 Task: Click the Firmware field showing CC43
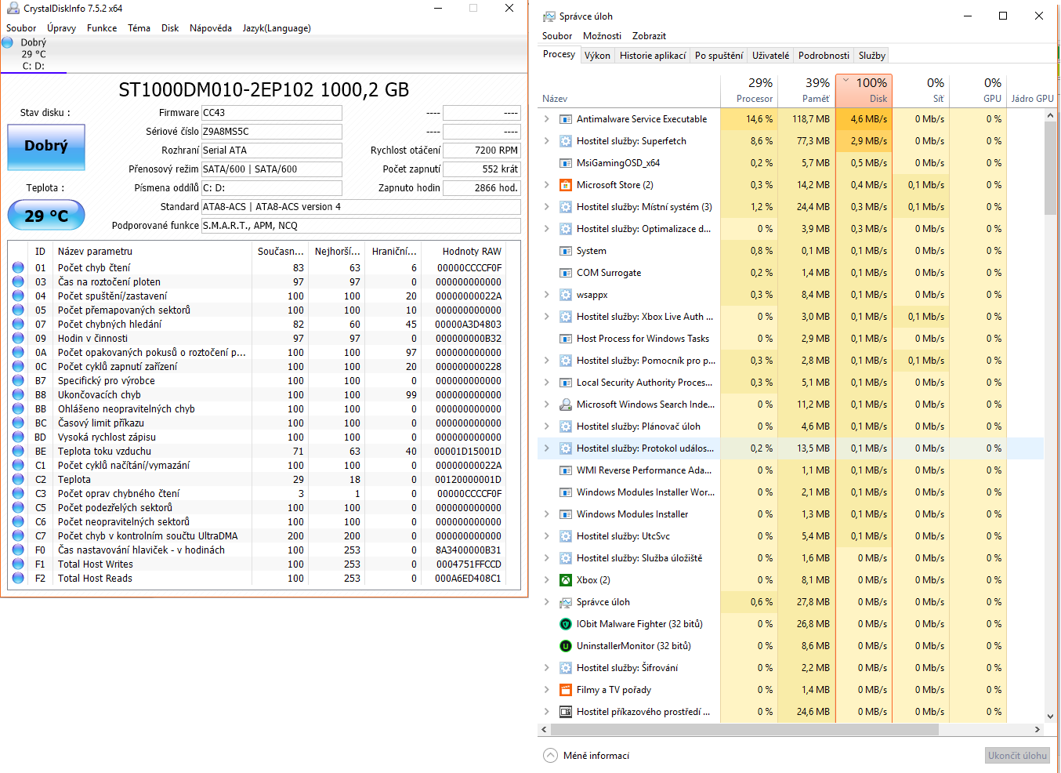tap(271, 113)
